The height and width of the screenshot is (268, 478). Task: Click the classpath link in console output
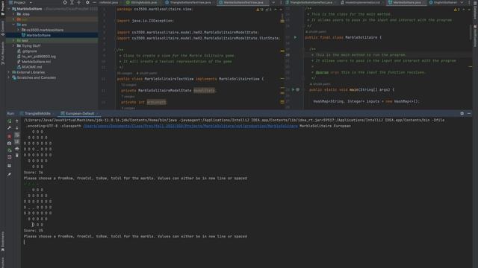click(190, 126)
